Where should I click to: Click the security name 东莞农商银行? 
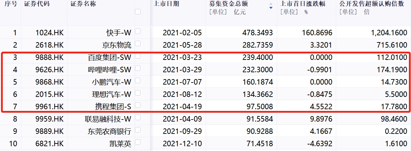coord(110,131)
